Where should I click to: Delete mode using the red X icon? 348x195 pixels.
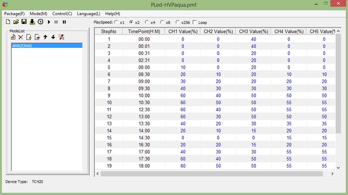(20, 37)
